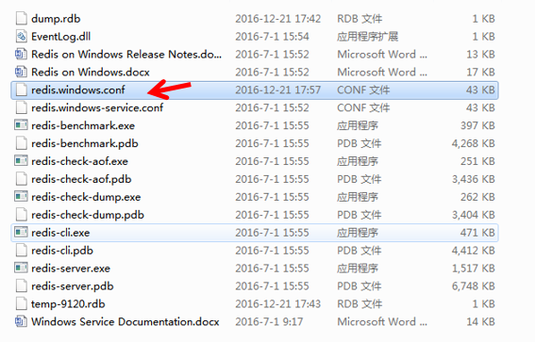Viewport: 535px width, 342px height.
Task: Select the redis-server.exe application icon
Action: click(x=21, y=269)
